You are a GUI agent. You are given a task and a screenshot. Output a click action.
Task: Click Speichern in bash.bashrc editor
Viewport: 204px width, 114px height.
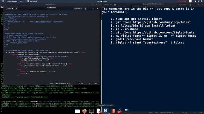(78, 9)
